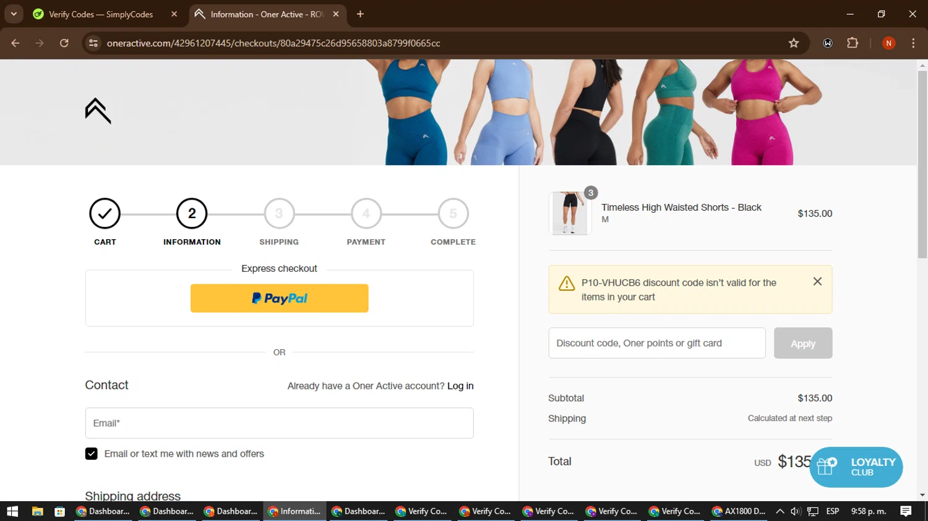Click the Calculated at next step text

pos(790,418)
